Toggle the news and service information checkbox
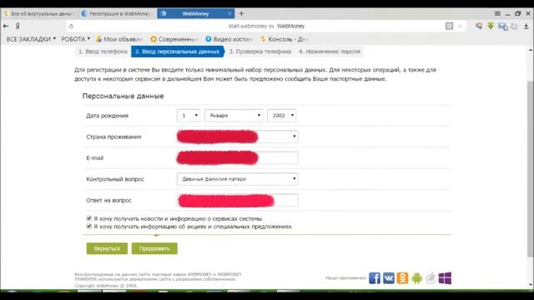Image resolution: width=534 pixels, height=300 pixels. click(89, 218)
